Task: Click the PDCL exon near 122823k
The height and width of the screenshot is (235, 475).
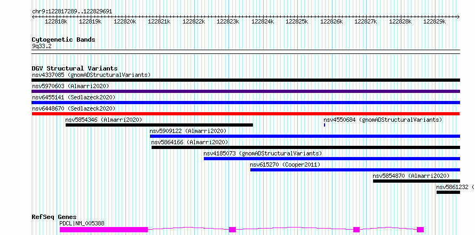Action: pyautogui.click(x=232, y=230)
